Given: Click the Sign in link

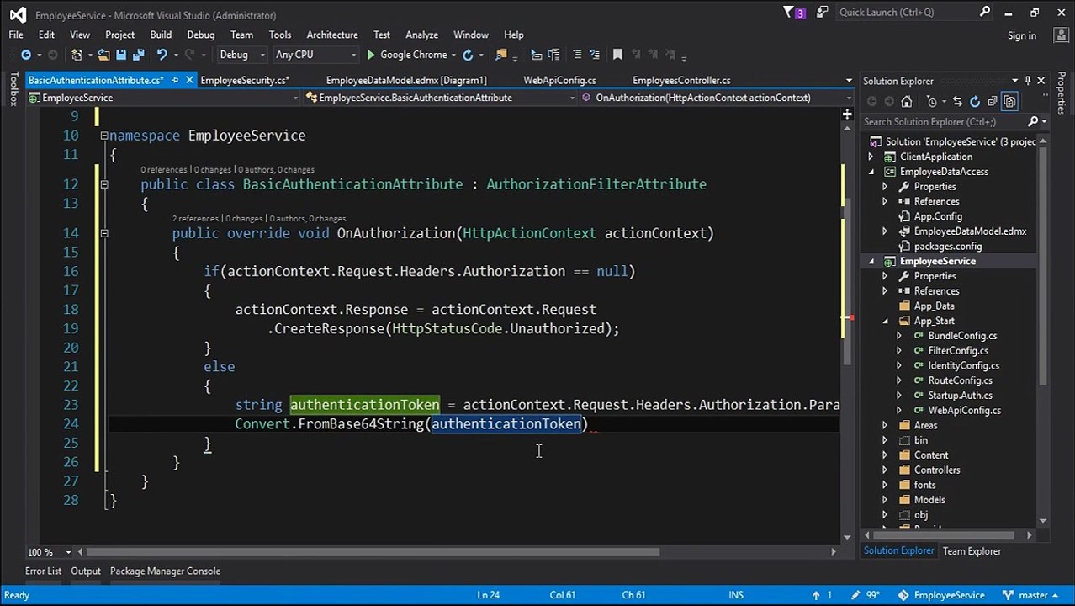Looking at the screenshot, I should [1022, 35].
